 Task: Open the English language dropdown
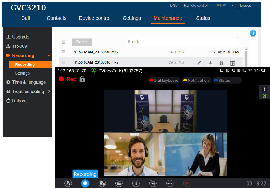[x=224, y=5]
